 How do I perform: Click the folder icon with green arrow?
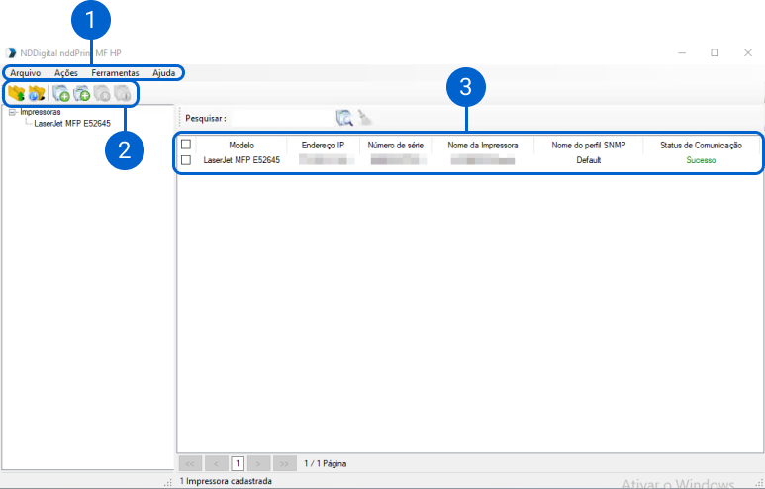16,94
